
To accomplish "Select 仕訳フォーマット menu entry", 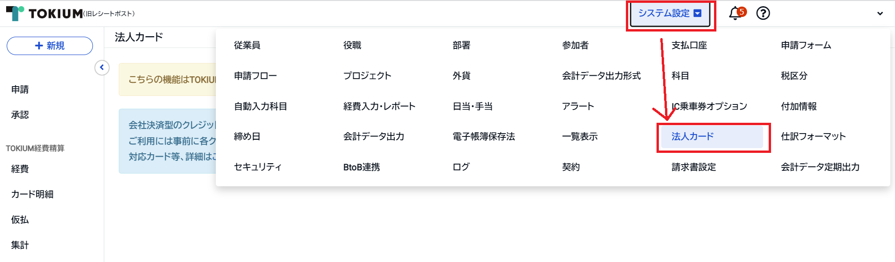I will click(x=813, y=136).
